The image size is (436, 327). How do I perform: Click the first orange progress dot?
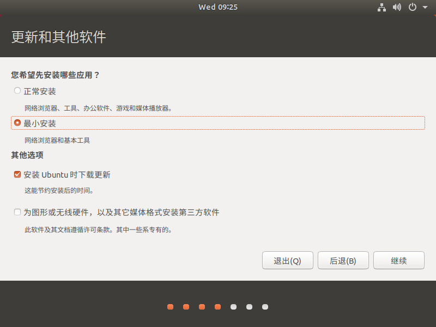click(x=170, y=307)
